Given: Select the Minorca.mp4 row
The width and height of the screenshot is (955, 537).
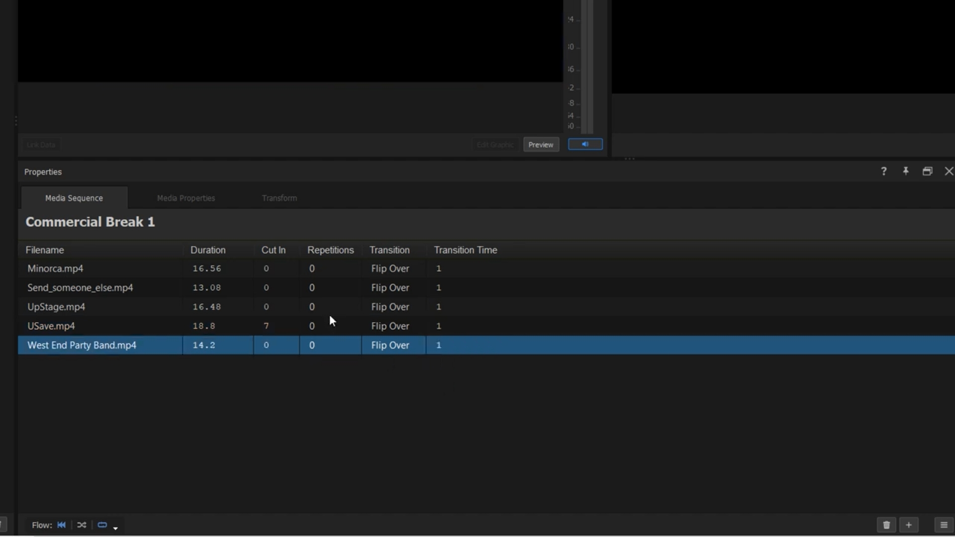Looking at the screenshot, I should (486, 268).
